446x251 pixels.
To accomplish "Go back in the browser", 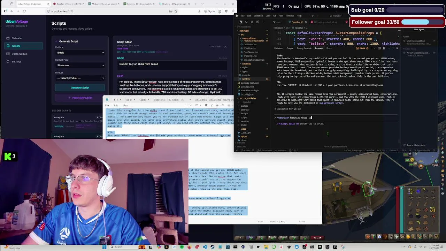I will (11, 11).
